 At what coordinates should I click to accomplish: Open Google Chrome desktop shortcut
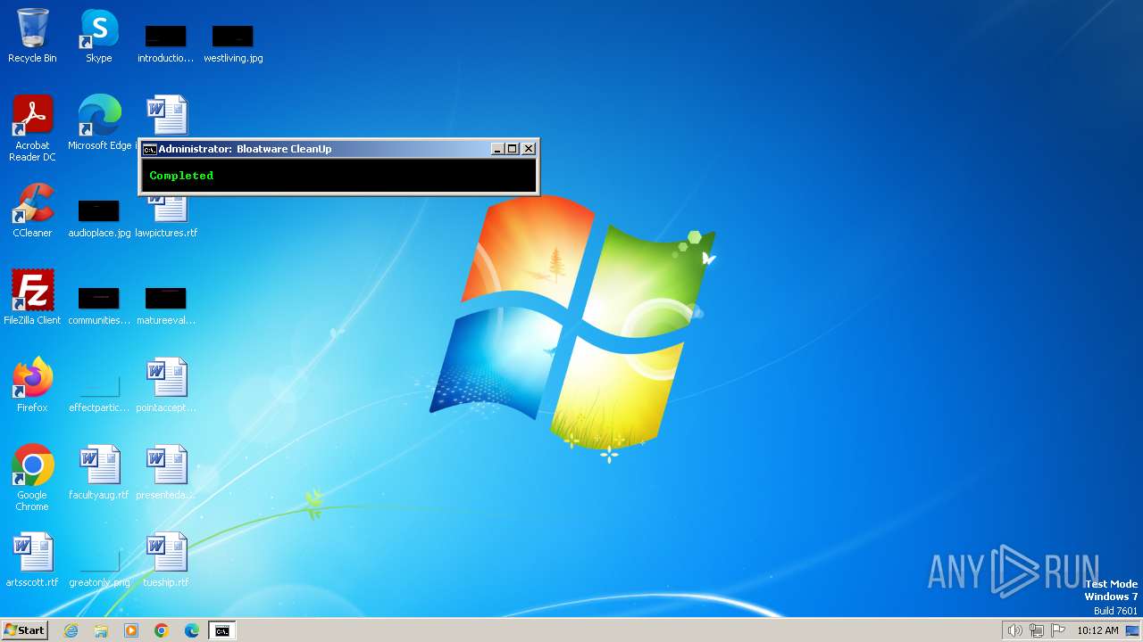32,477
